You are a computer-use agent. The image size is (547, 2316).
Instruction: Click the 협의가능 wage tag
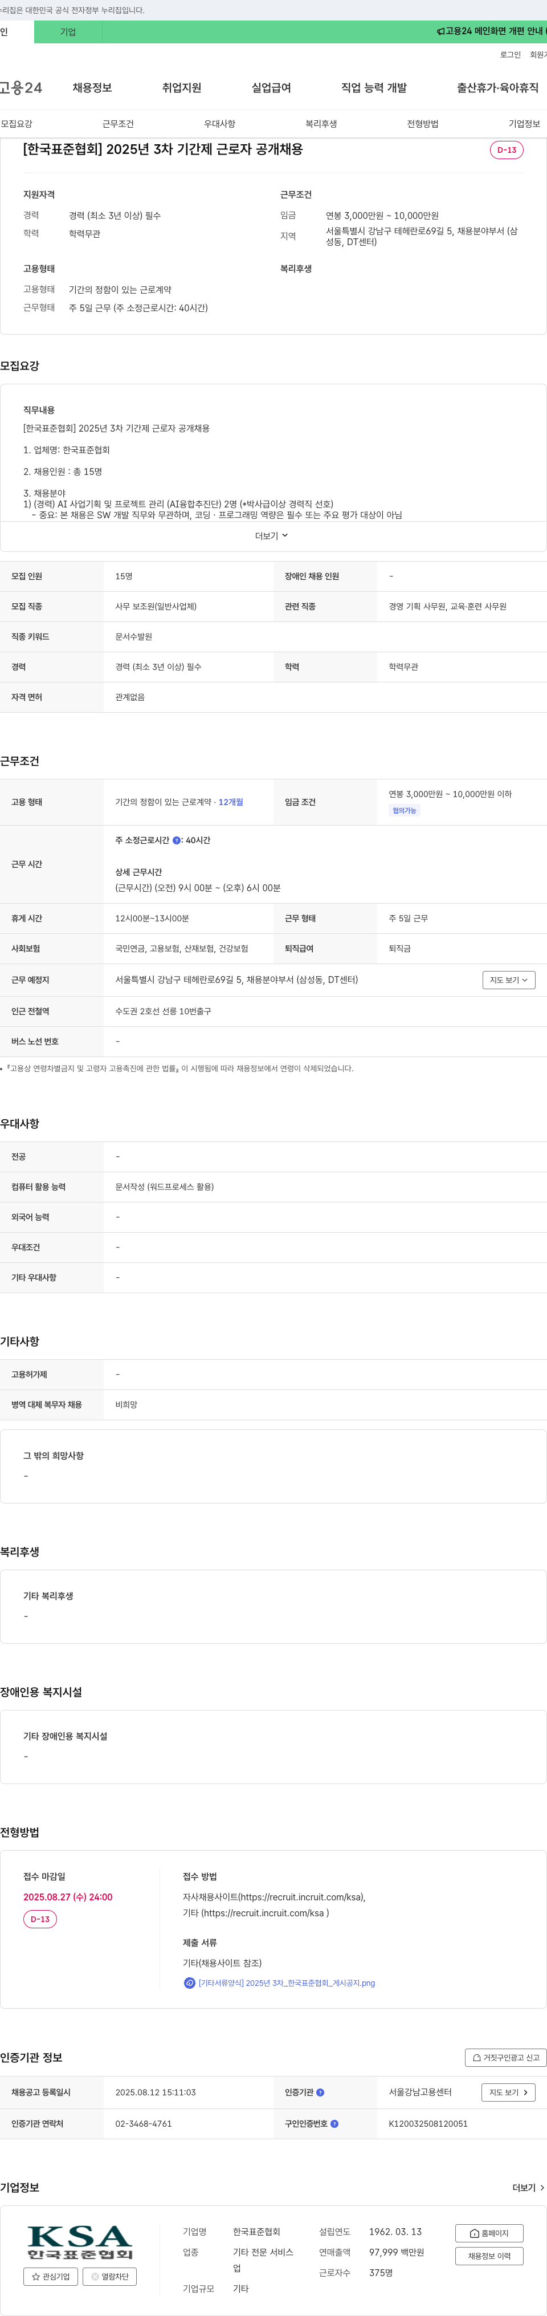point(404,811)
